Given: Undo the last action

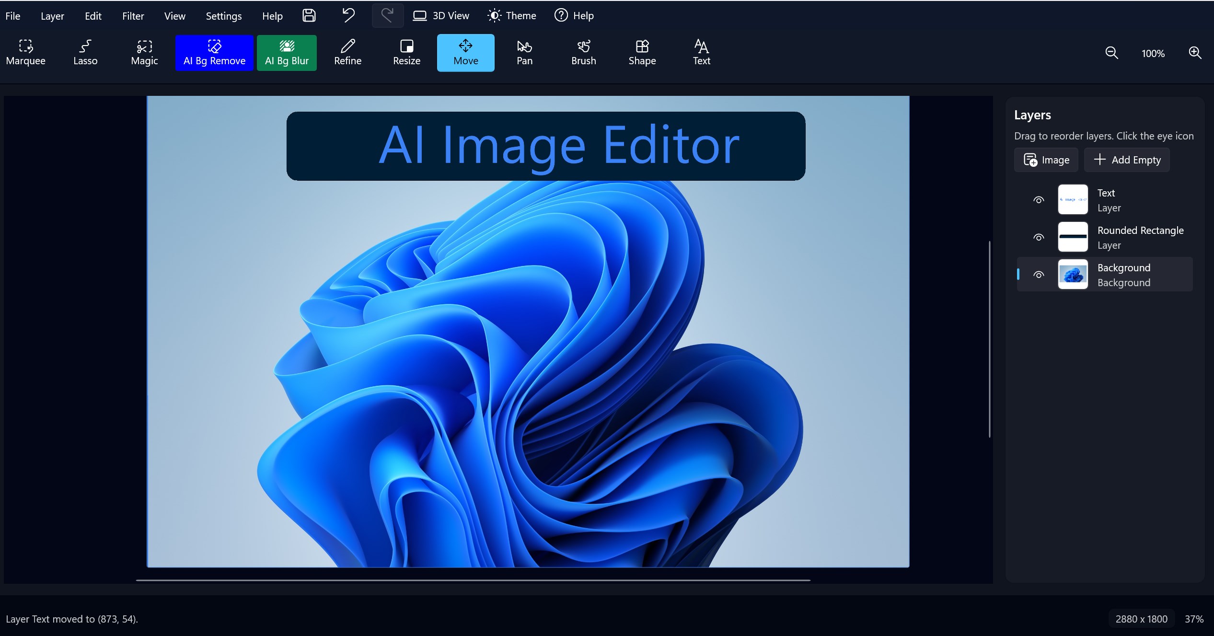Looking at the screenshot, I should (348, 16).
